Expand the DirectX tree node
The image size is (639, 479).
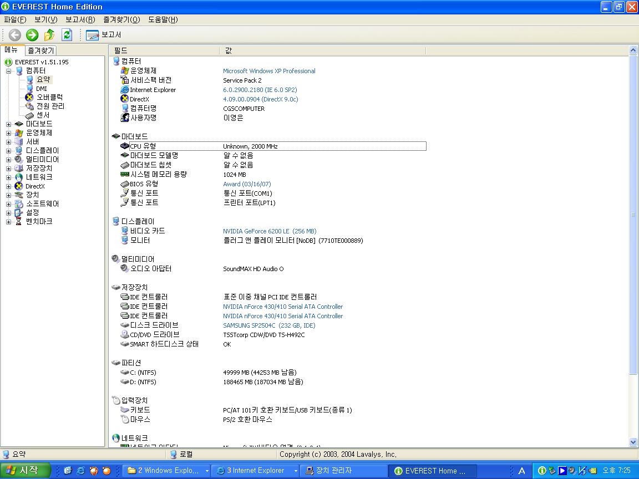pyautogui.click(x=8, y=186)
